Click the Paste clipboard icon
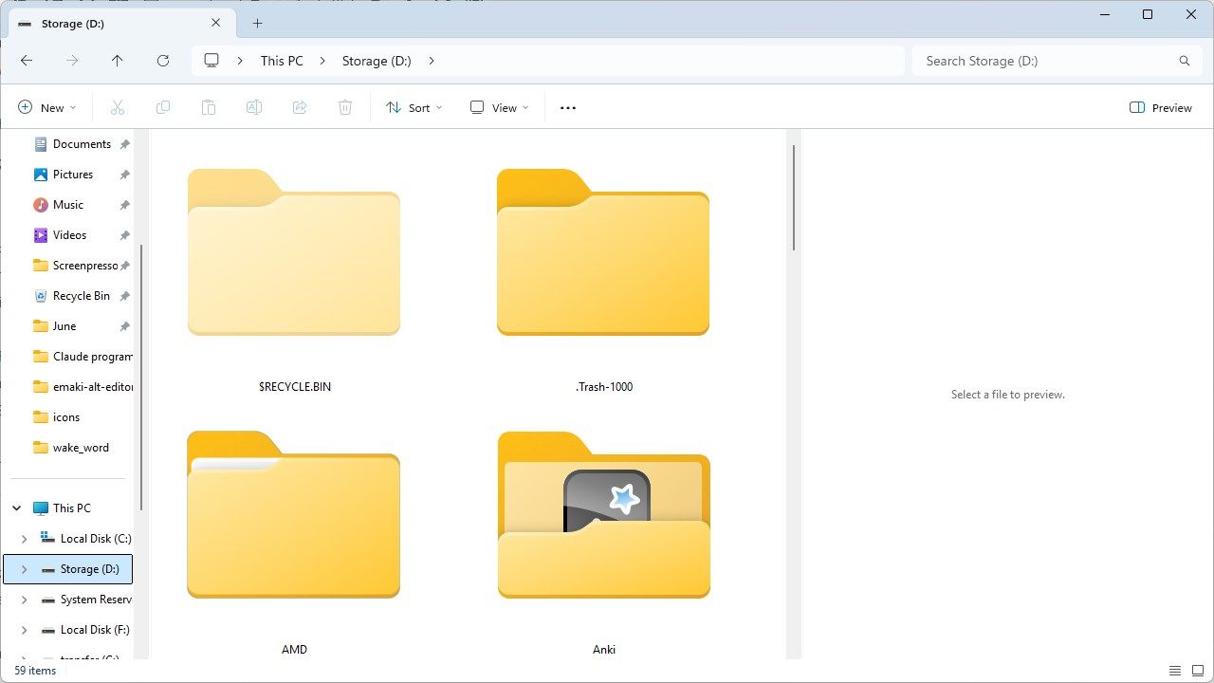The width and height of the screenshot is (1214, 683). pyautogui.click(x=209, y=108)
